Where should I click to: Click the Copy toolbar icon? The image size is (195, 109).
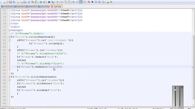(33, 2)
